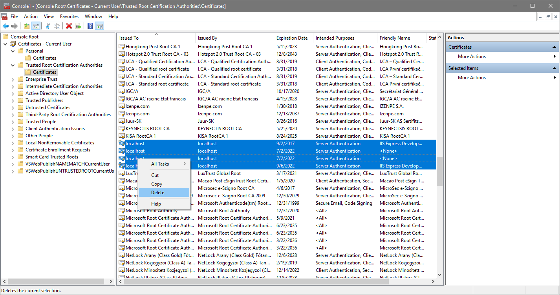Click the scissors Cut icon in toolbar
560x295 pixels.
coord(48,26)
